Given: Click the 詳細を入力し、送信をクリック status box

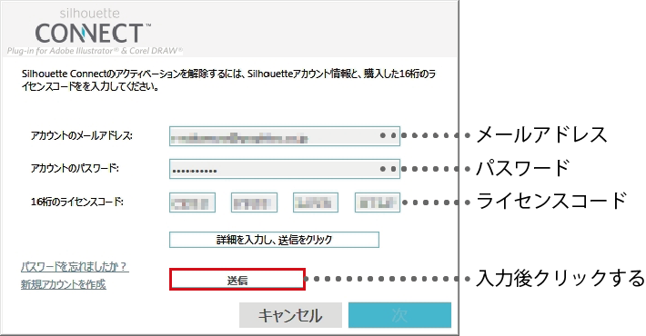Looking at the screenshot, I should [x=274, y=240].
